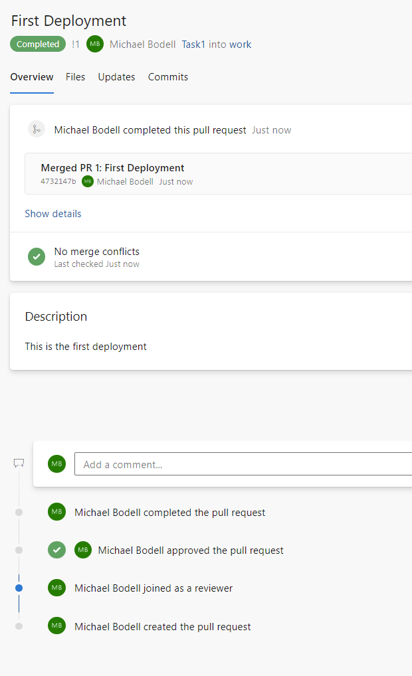The width and height of the screenshot is (412, 676).
Task: Click the avatar beside completed the pull request
Action: coord(57,512)
